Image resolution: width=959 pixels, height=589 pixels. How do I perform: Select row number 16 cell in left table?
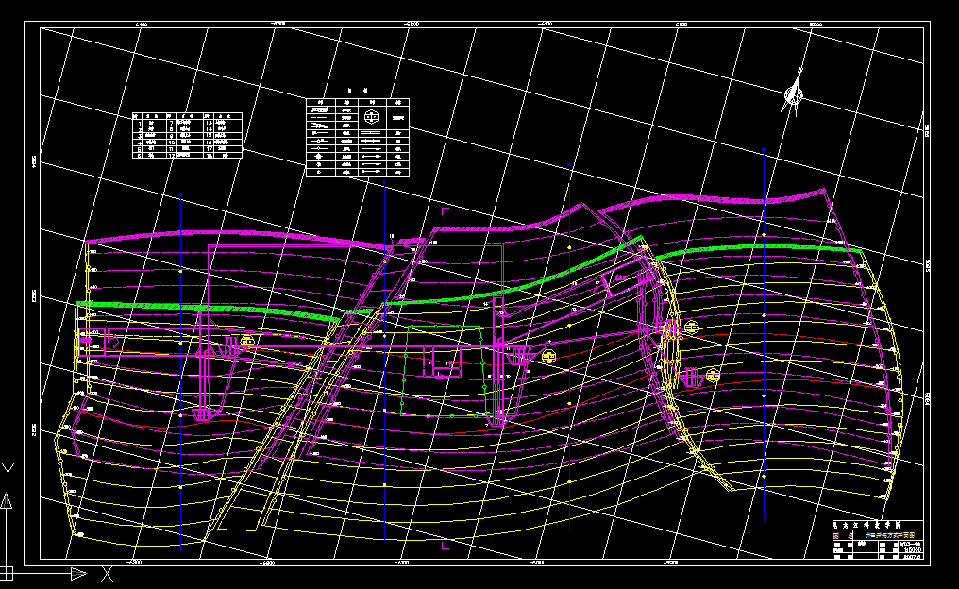coord(209,143)
